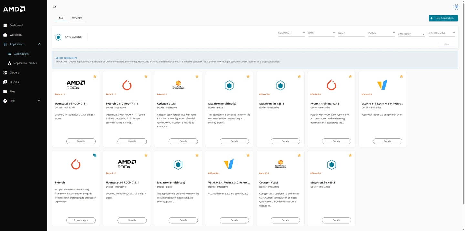Toggle favorite star on Codegen VLLM first row card
The image size is (465, 231).
197,76
